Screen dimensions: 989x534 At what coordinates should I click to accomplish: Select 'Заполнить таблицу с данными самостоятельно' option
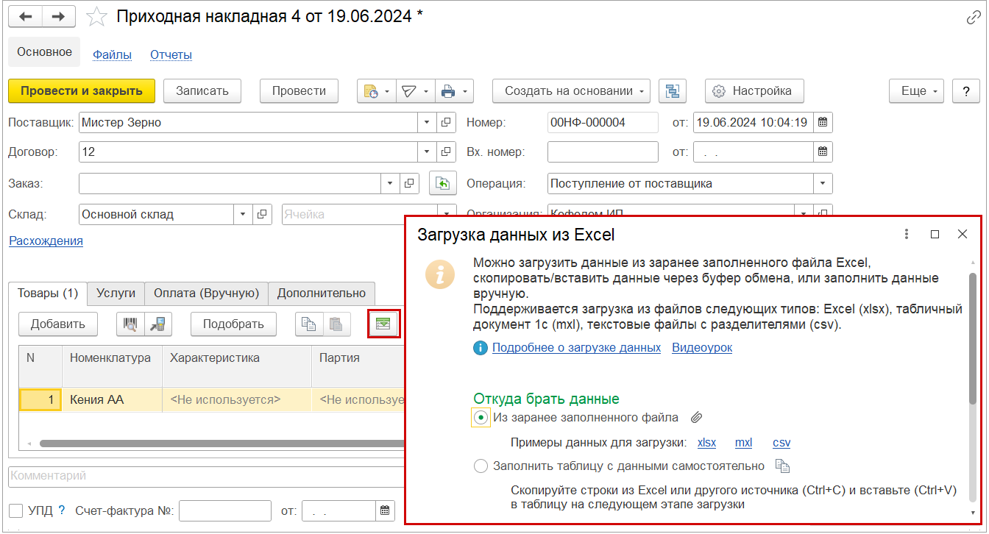[481, 466]
